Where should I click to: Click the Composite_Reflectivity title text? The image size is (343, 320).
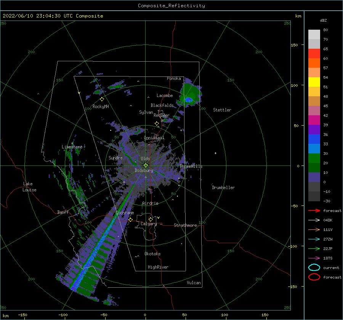171,6
